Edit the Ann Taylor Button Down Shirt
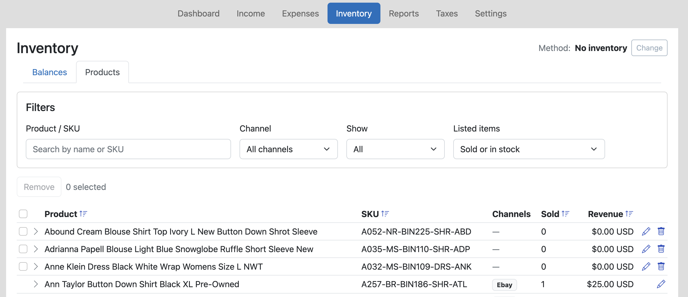Viewport: 688px width, 297px height. [661, 284]
